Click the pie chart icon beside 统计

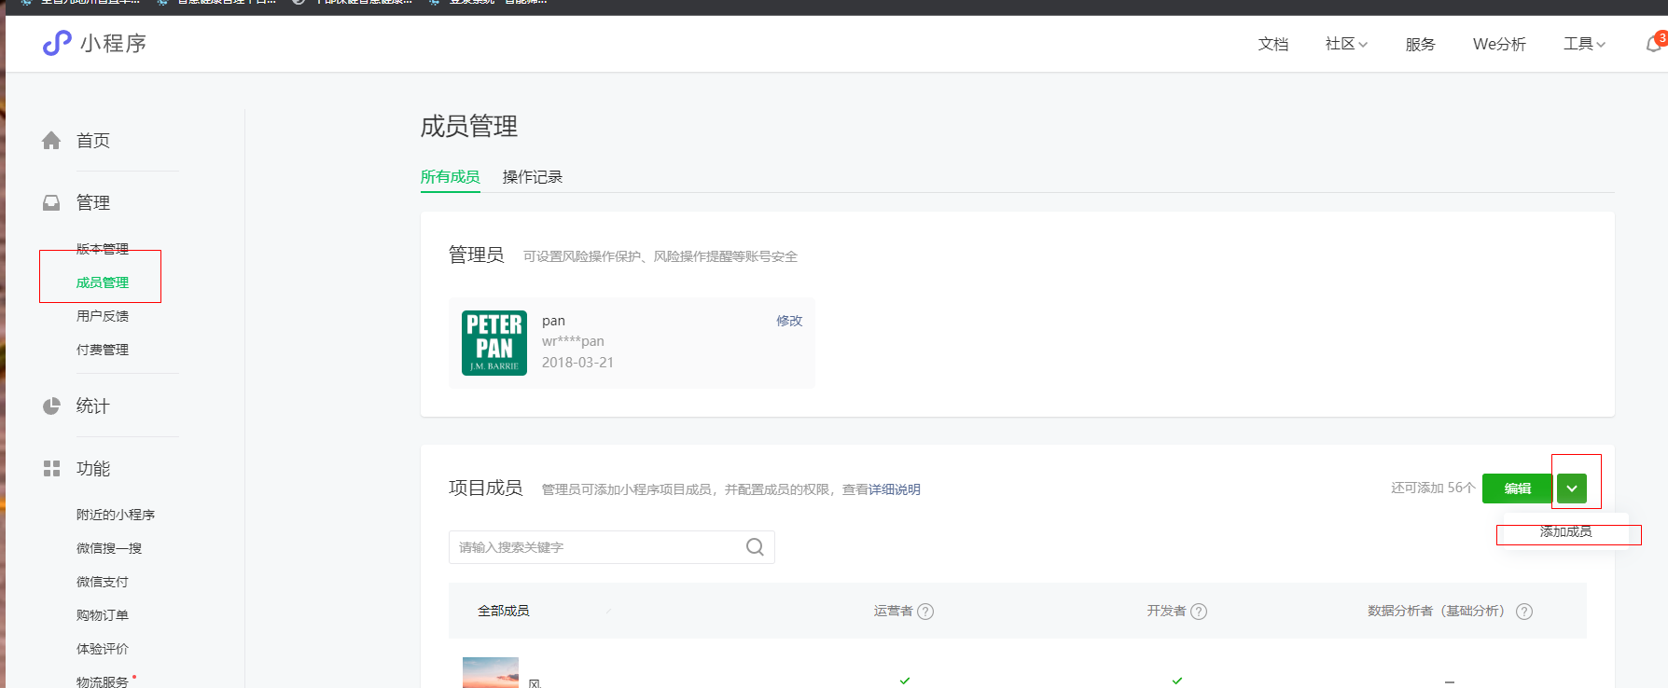(x=51, y=406)
